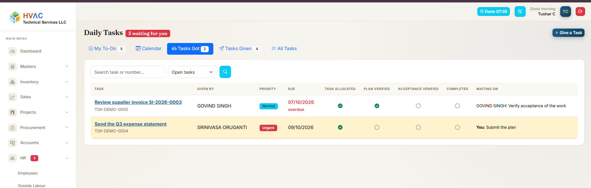Toggle Acceptance Verified circle for Q3 expense statement
The image size is (591, 188).
click(x=418, y=127)
